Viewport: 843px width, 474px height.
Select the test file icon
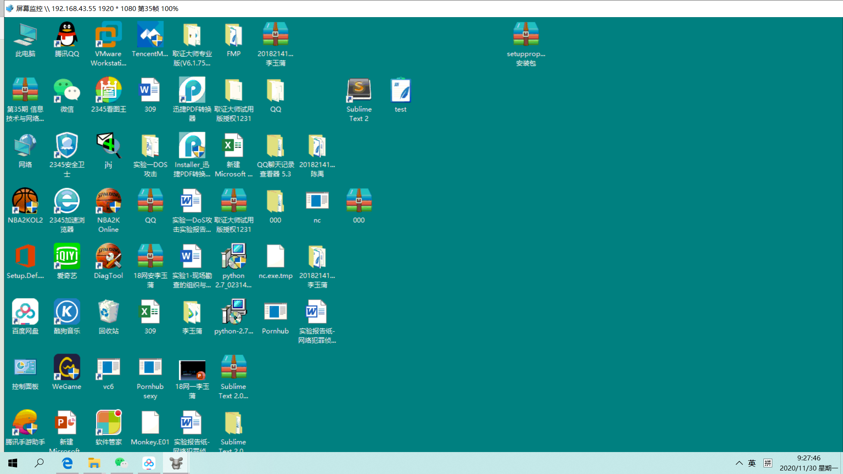[401, 95]
